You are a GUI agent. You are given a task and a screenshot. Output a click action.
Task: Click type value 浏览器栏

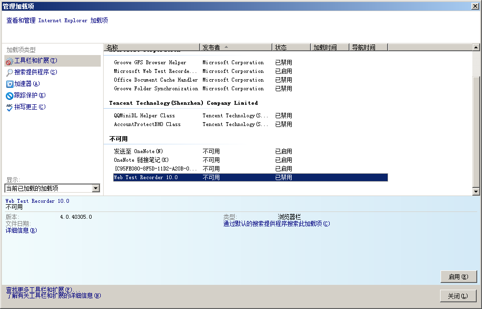(x=289, y=217)
